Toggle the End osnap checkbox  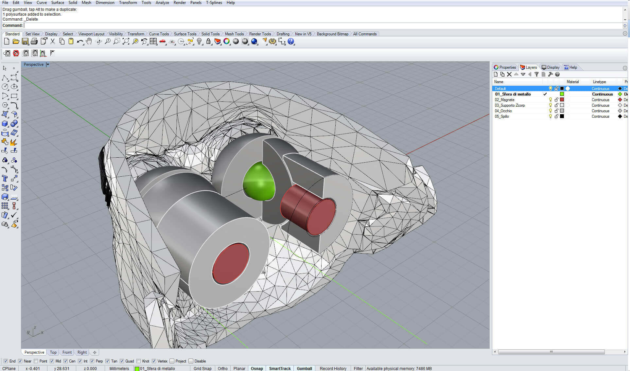6,361
